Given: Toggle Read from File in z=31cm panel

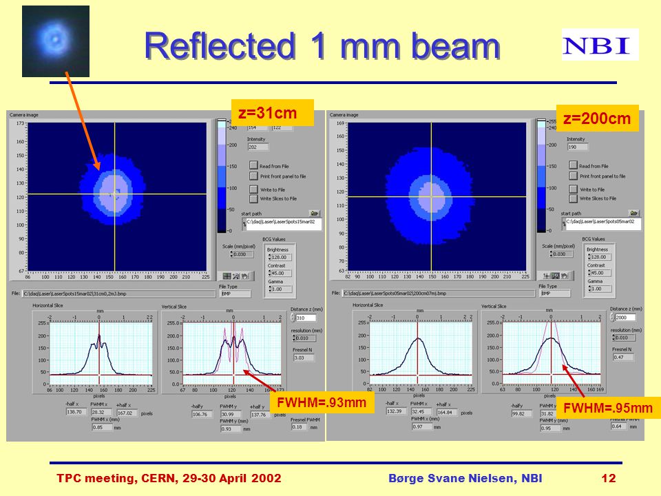Looking at the screenshot, I should click(x=253, y=165).
